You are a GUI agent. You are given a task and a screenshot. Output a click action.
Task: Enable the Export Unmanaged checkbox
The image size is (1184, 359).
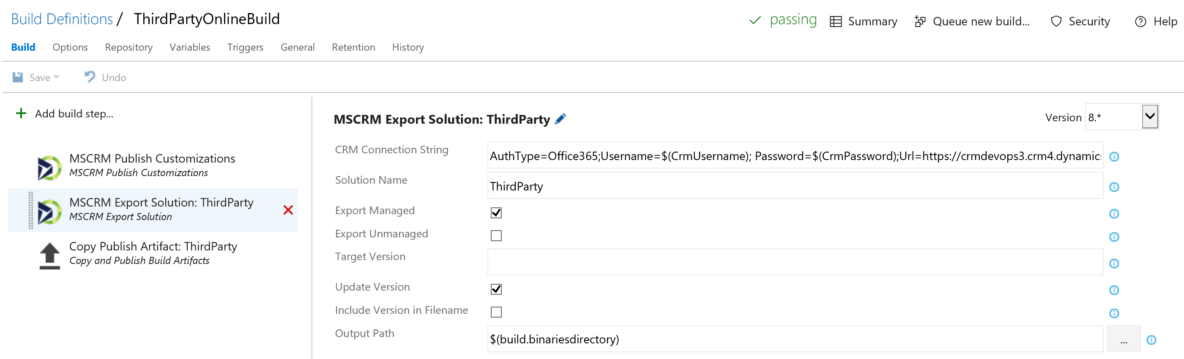[x=496, y=236]
